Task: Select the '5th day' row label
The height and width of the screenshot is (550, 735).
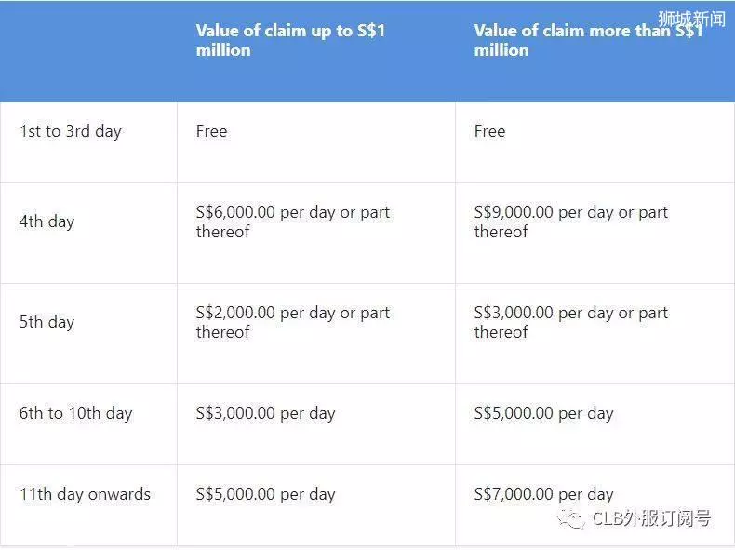Action: (x=47, y=322)
